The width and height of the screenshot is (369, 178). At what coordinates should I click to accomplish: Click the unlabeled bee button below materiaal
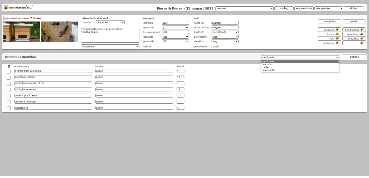[x=354, y=43]
